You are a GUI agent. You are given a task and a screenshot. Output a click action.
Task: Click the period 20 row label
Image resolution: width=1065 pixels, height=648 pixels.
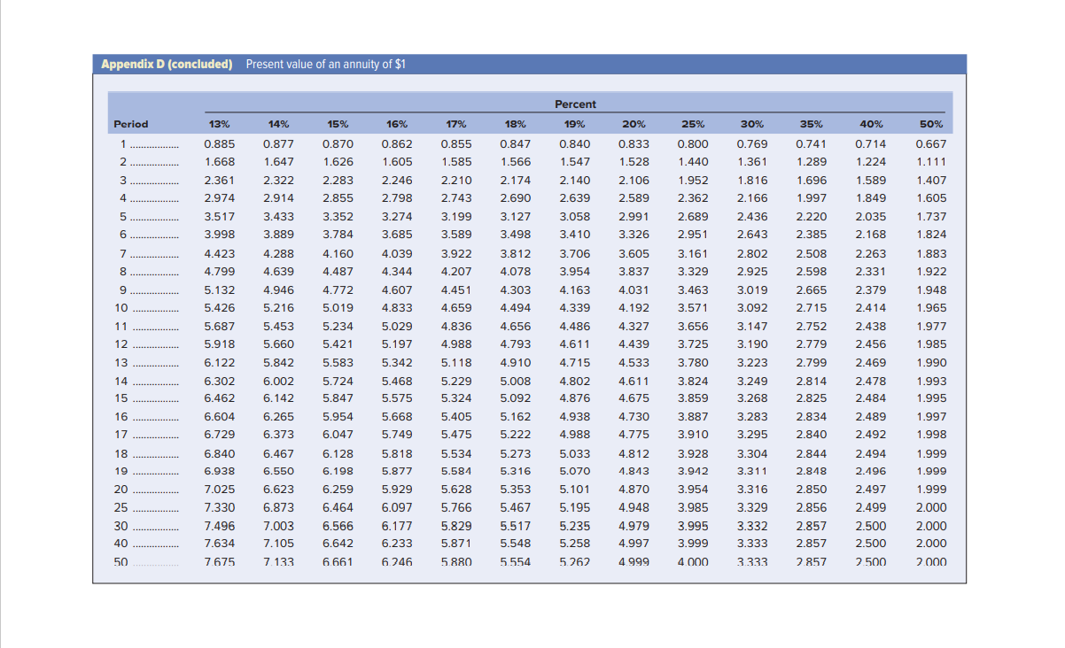[121, 490]
